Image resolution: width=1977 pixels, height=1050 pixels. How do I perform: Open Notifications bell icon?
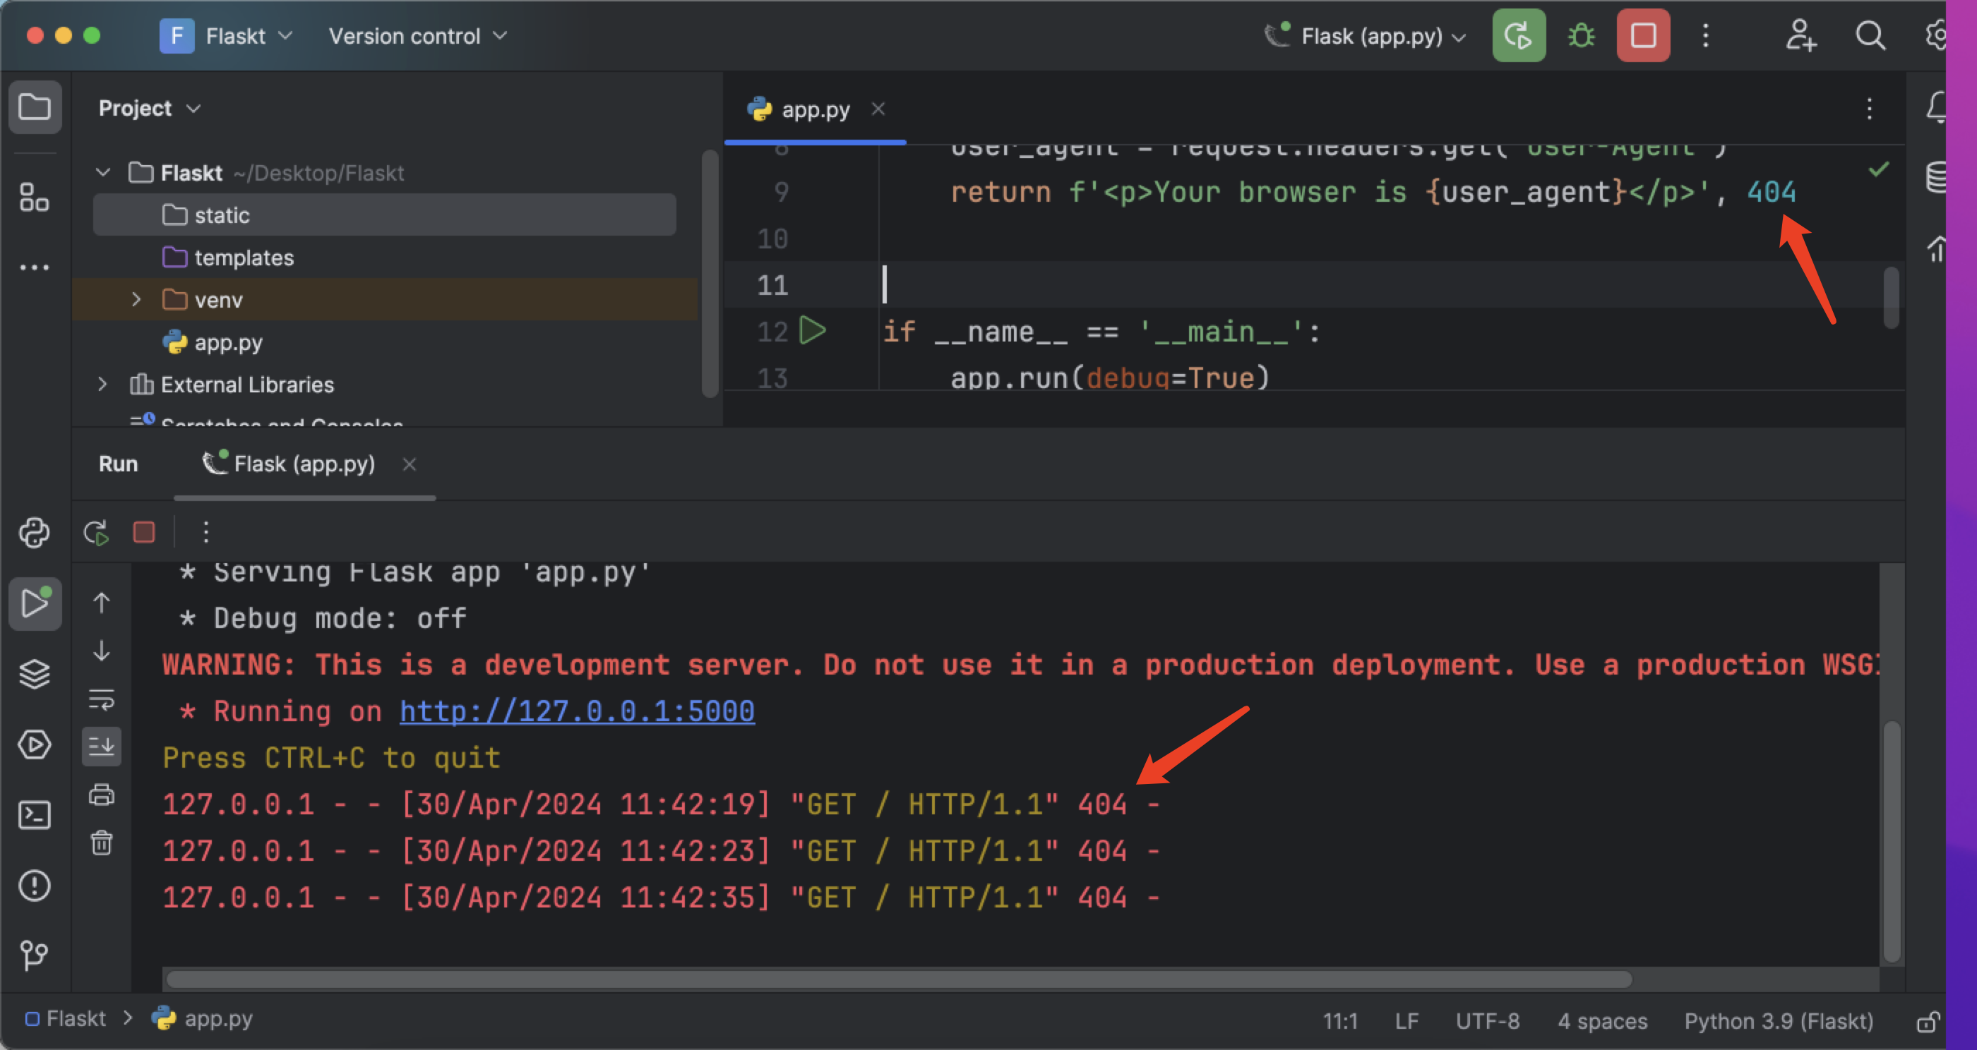[1935, 107]
